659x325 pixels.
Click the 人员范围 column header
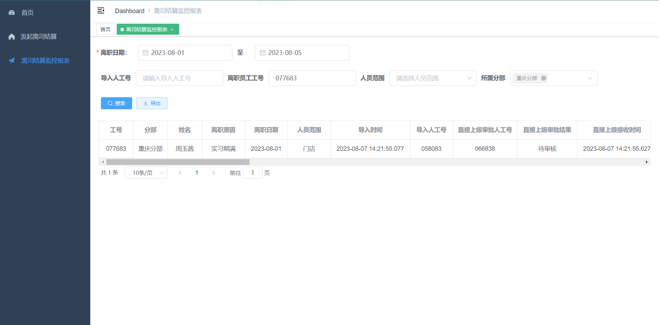point(309,130)
